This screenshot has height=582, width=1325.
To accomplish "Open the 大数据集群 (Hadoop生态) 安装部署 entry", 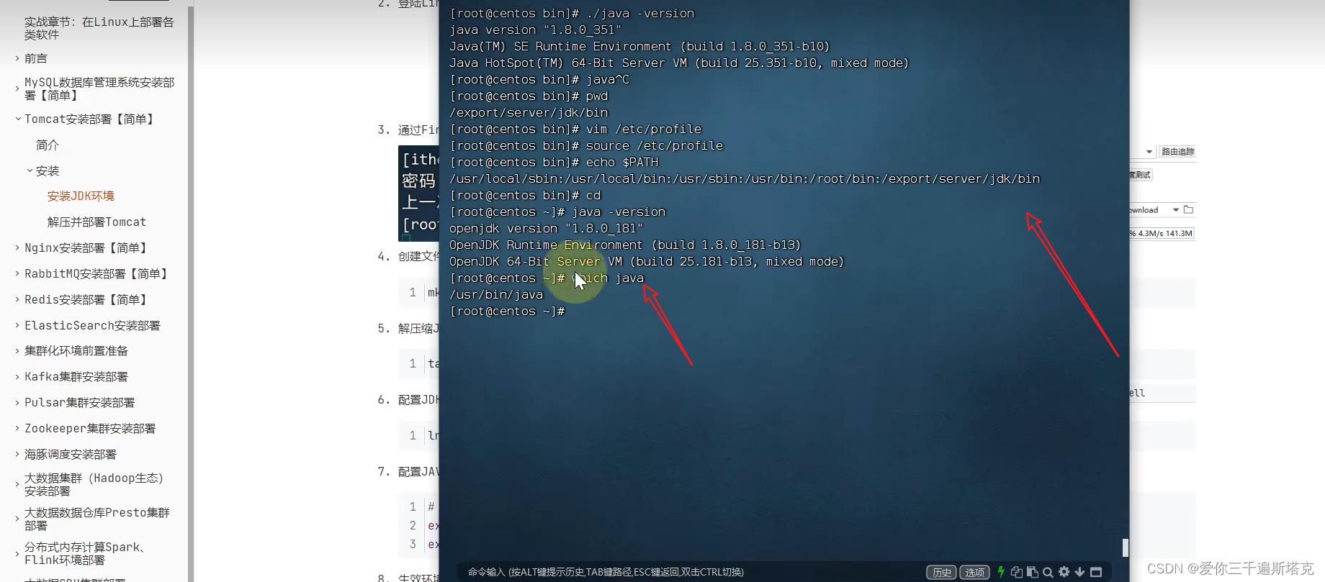I will [x=94, y=485].
